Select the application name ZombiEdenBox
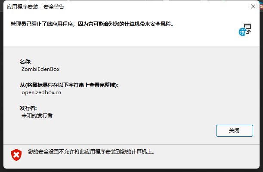 [40, 69]
